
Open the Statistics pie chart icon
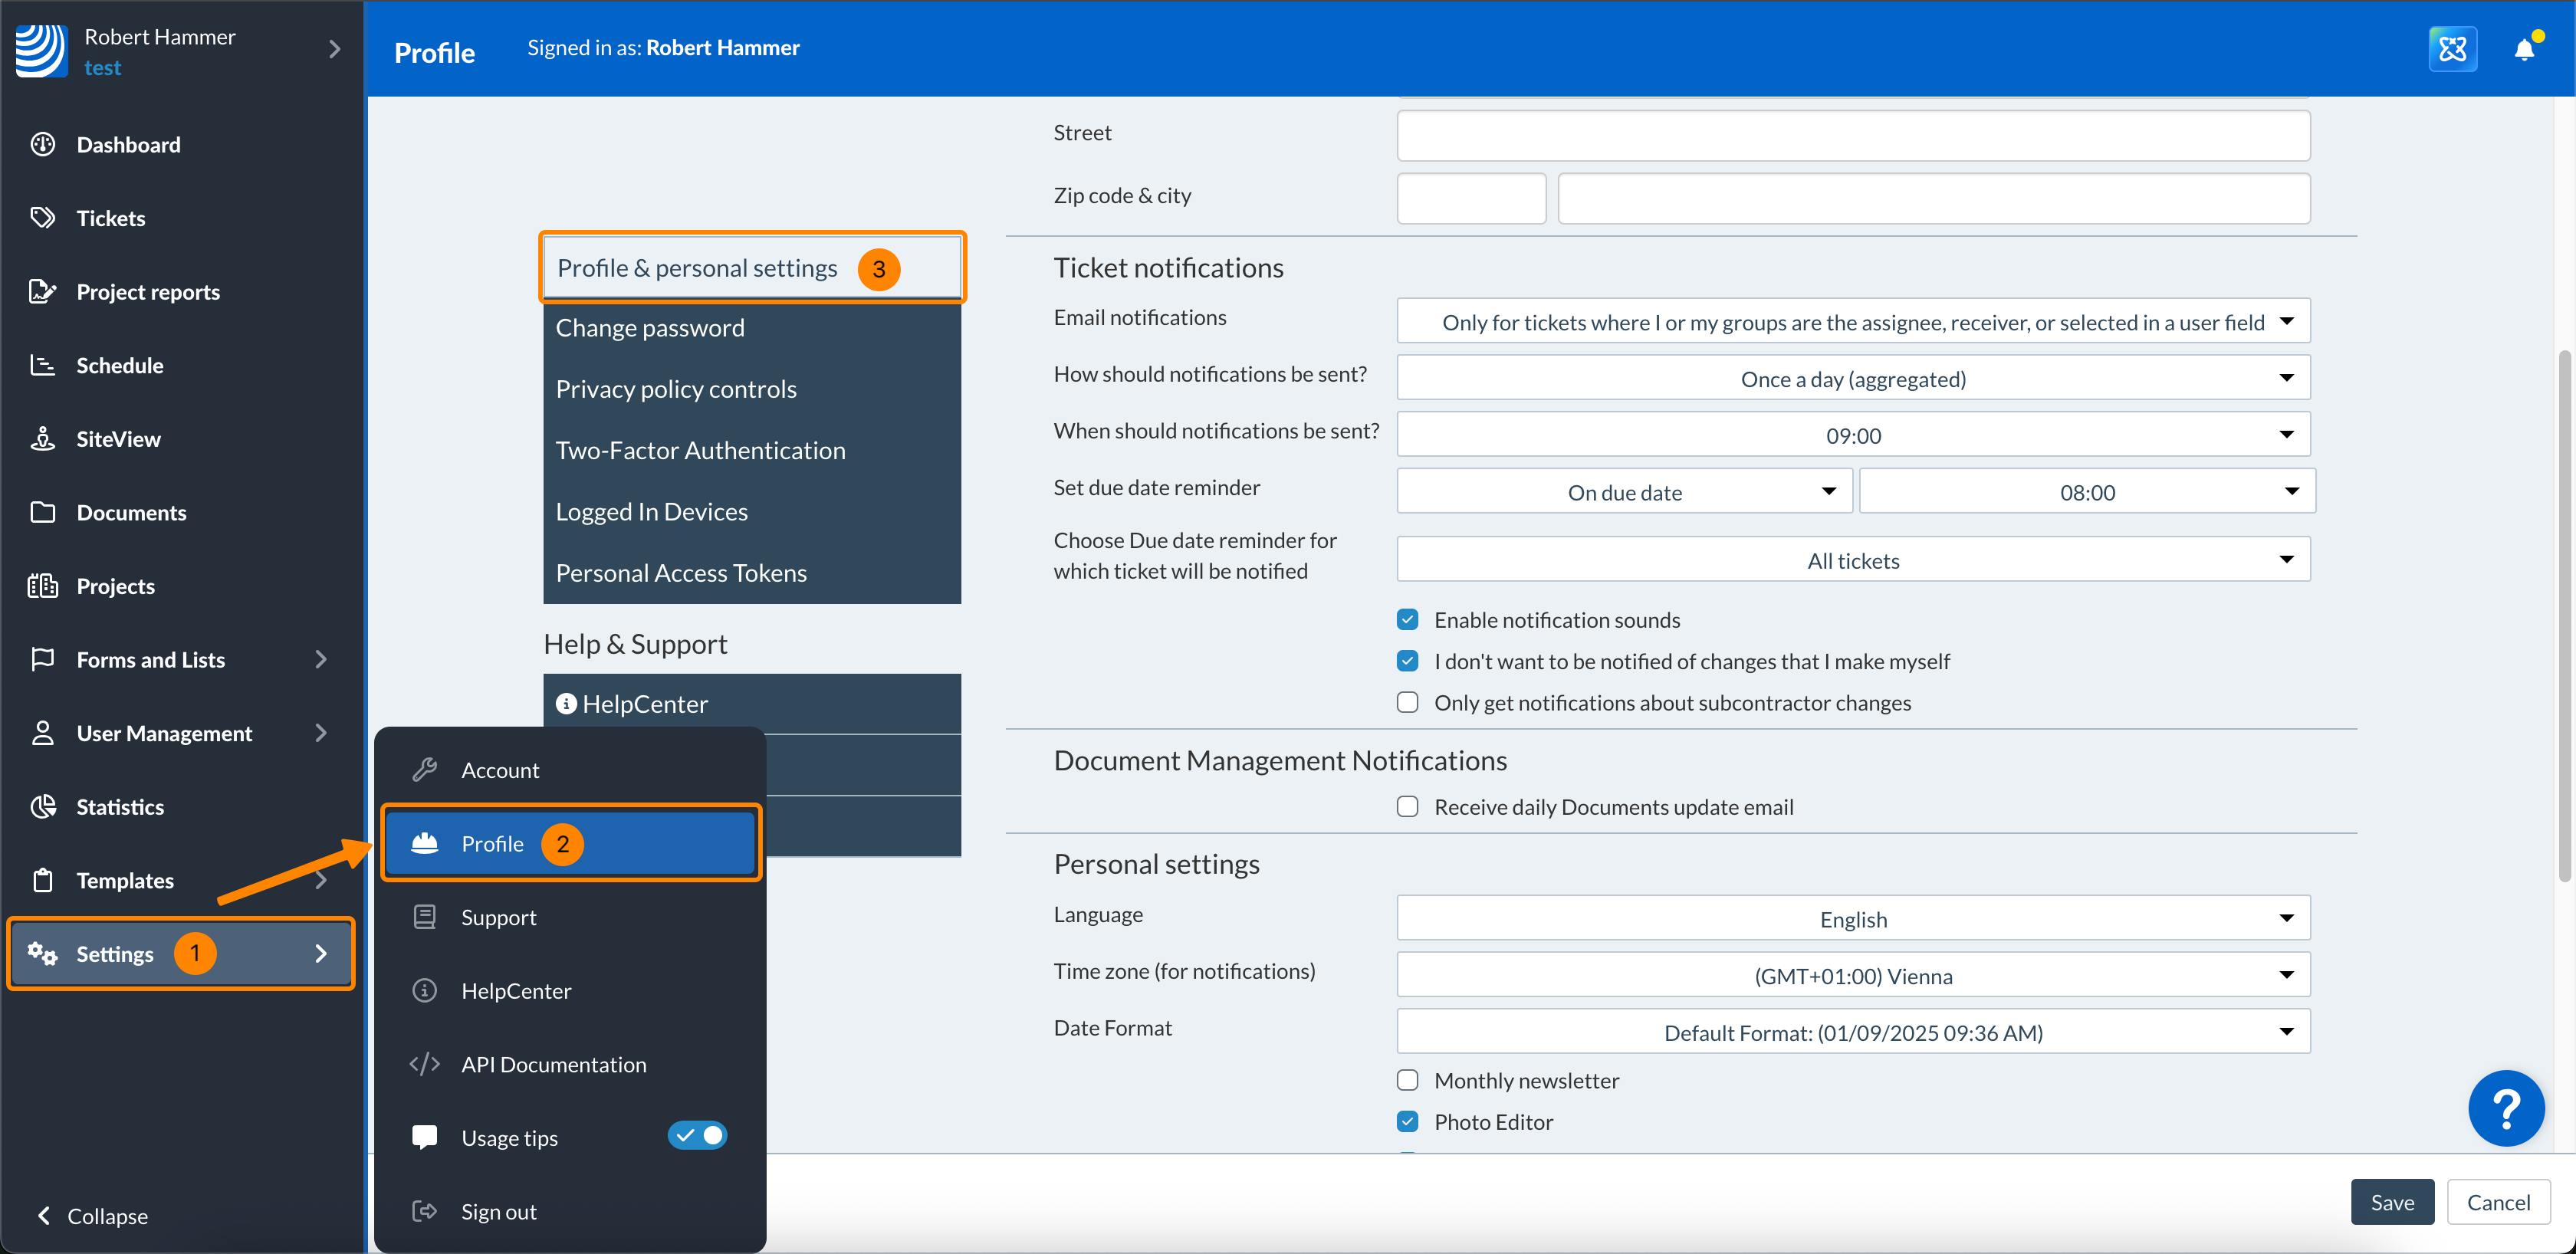[42, 807]
